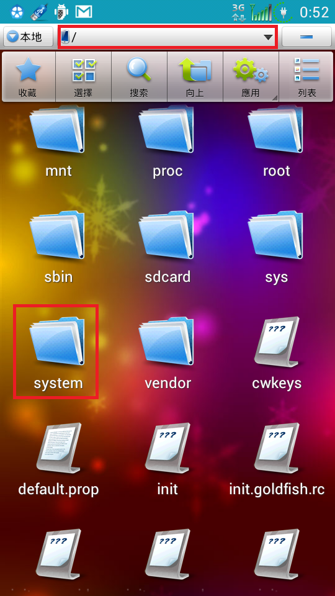Click the minus button beside path bar
This screenshot has width=335, height=596.
306,37
